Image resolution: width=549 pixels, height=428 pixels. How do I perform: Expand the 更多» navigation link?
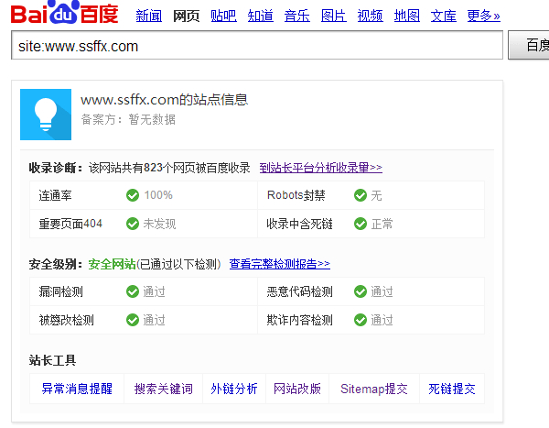click(483, 16)
